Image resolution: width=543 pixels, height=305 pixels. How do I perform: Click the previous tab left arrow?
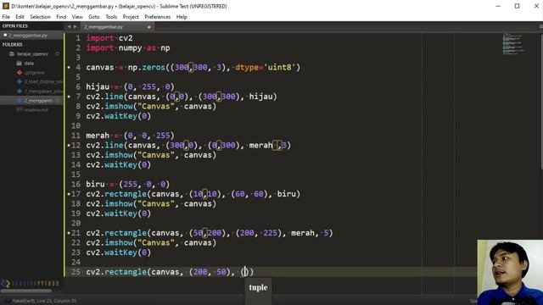pyautogui.click(x=69, y=26)
